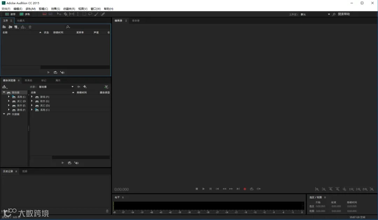Click the zoom in amplitude icon
This screenshot has width=378, height=220.
(x=317, y=189)
